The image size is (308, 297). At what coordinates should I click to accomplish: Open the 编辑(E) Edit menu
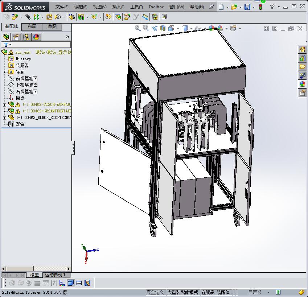pos(81,7)
